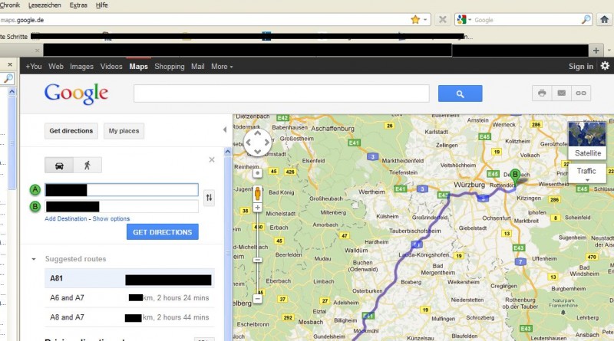The image size is (614, 341).
Task: Click the Add Destination link
Action: point(66,218)
